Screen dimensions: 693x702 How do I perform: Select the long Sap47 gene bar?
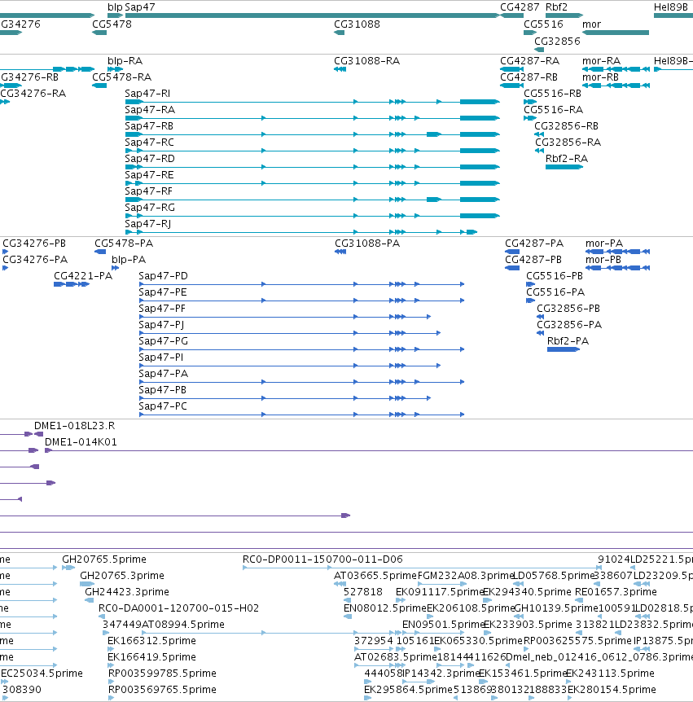pyautogui.click(x=312, y=15)
